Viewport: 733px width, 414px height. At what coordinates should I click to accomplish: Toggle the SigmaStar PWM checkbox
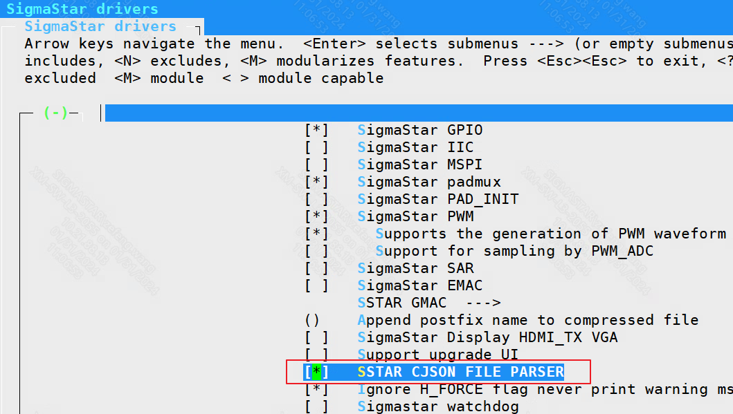(316, 216)
